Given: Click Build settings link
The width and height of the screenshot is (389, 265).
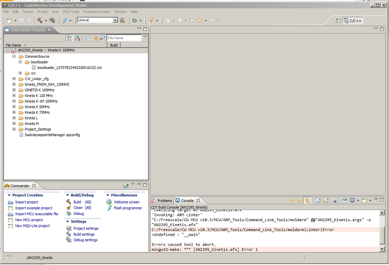Looking at the screenshot, I should pyautogui.click(x=84, y=234).
